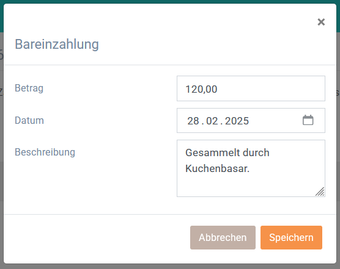Click the Betrag label
The height and width of the screenshot is (269, 340).
(x=29, y=88)
